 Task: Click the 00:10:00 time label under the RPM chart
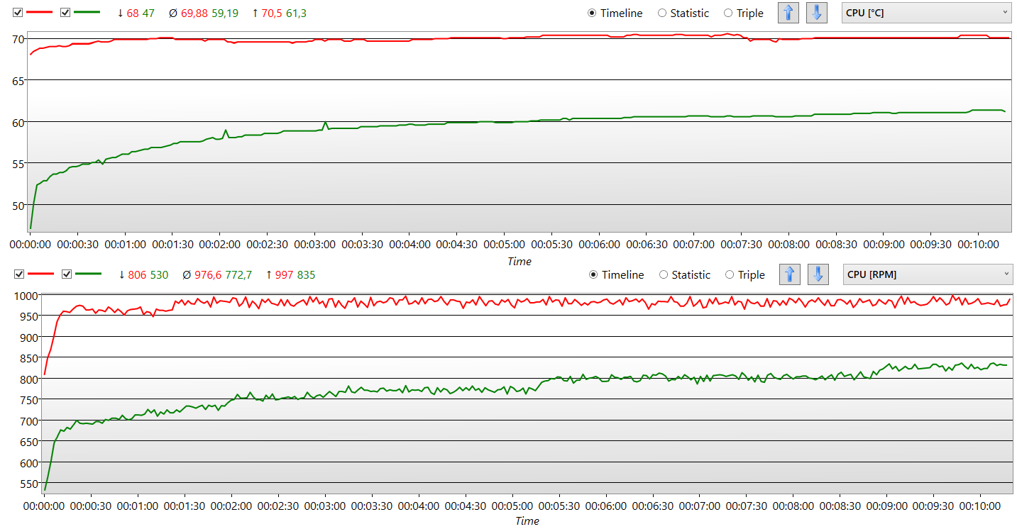[980, 506]
